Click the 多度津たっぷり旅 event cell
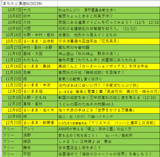Screen dimensions: 160x157 point(109,85)
